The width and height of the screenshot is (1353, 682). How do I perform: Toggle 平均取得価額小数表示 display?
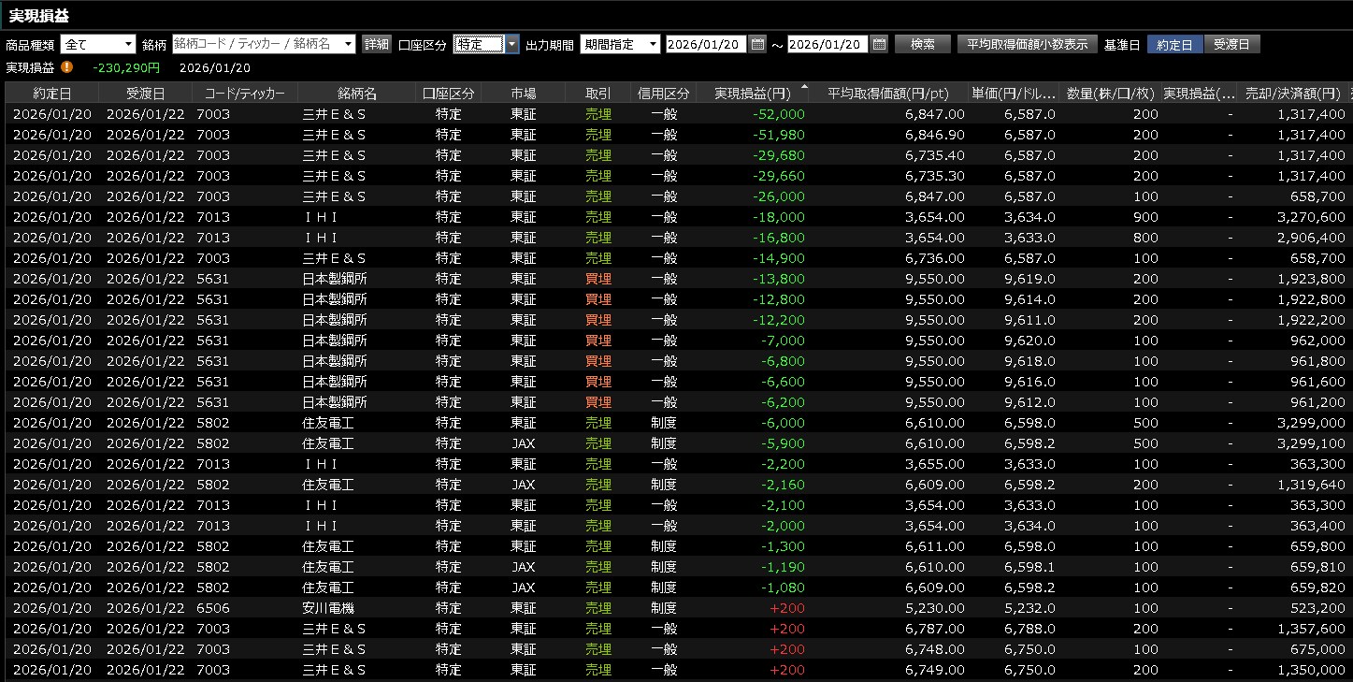(1027, 44)
